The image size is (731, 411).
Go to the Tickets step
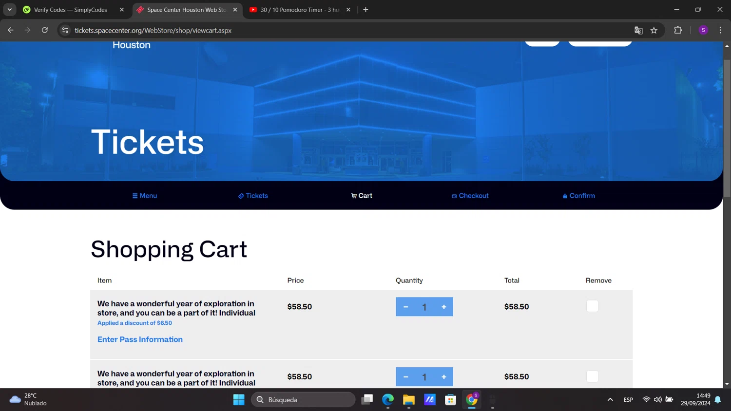coord(253,196)
